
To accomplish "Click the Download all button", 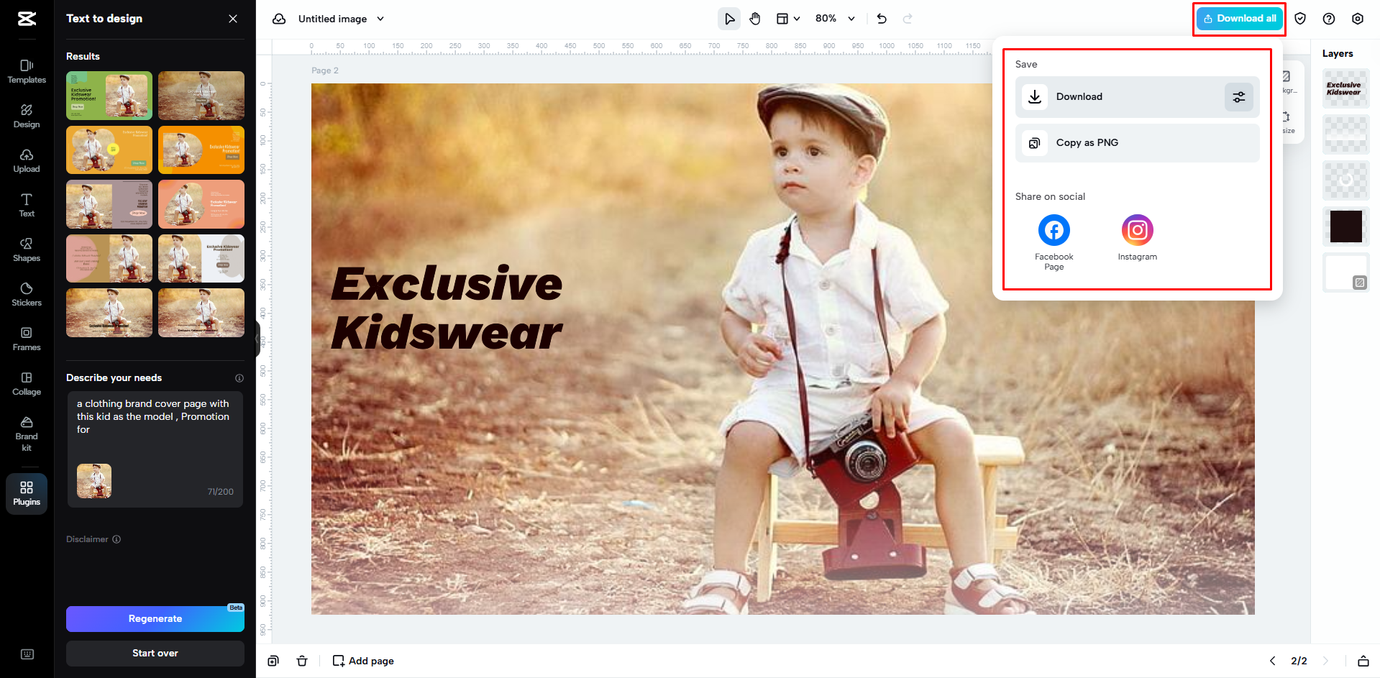I will [x=1238, y=18].
